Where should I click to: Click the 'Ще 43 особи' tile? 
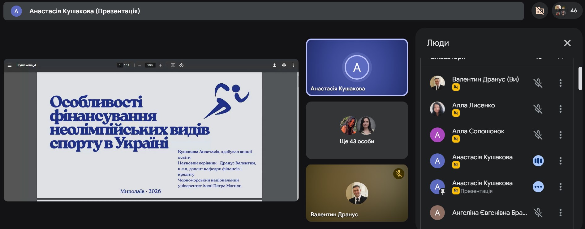[x=357, y=130]
